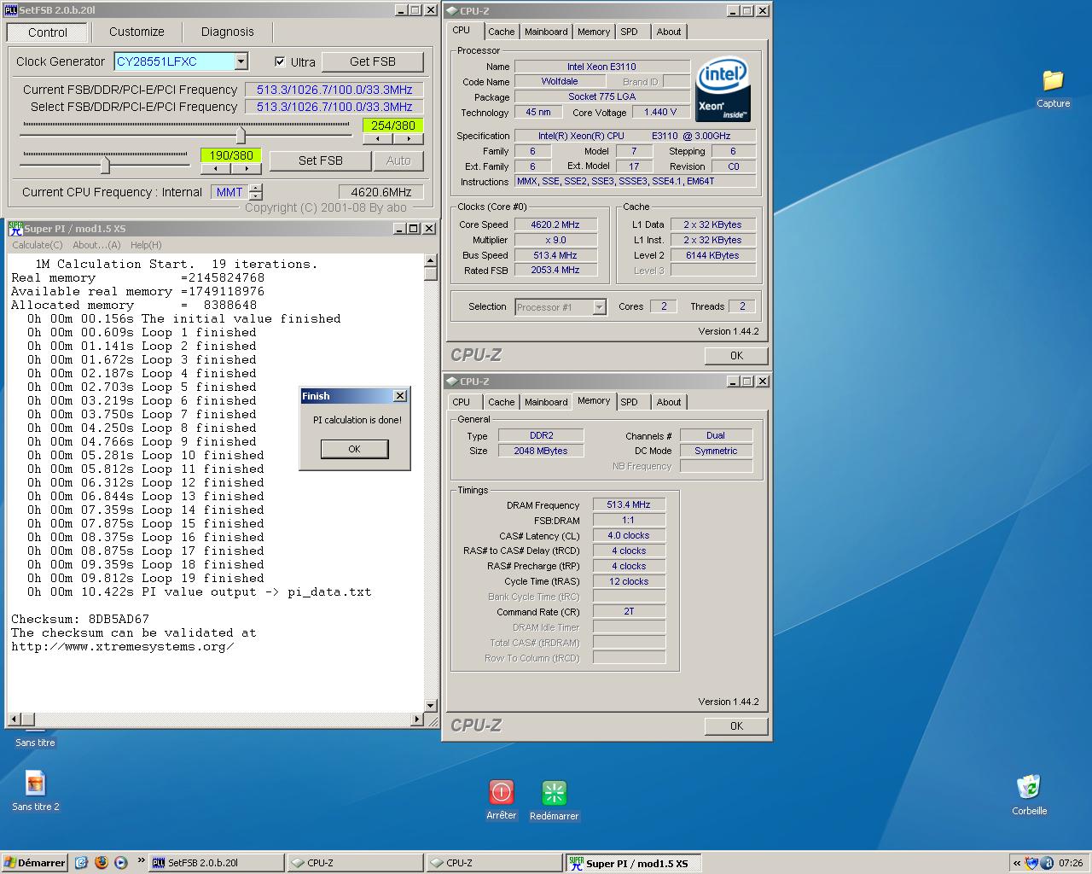Image resolution: width=1092 pixels, height=874 pixels.
Task: Launch media player from quick launch
Action: [x=120, y=863]
